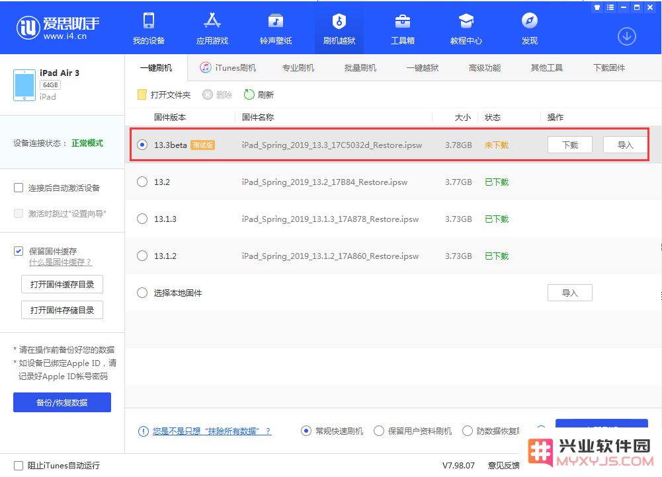662x477 pixels.
Task: Open 工具箱 toolbox
Action: point(403,28)
